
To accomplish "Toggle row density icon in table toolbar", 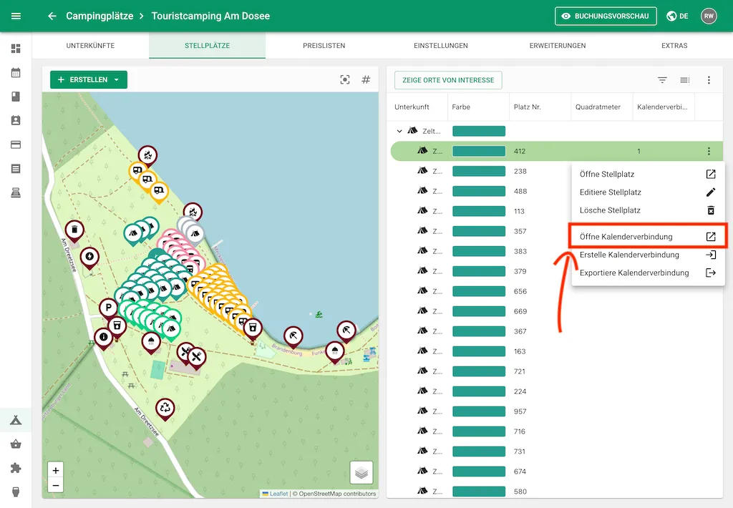I will (685, 80).
